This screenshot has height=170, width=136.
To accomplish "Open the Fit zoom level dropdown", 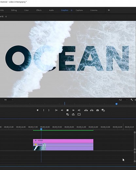I will [x=9, y=100].
